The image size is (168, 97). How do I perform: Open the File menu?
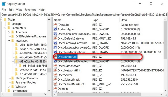point(4,10)
